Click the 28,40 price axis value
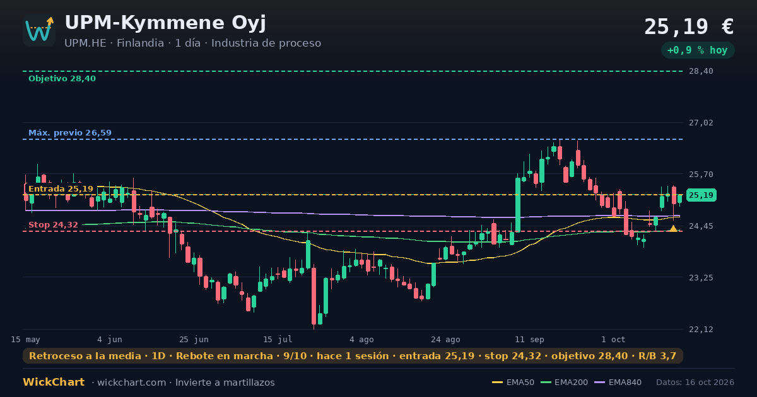This screenshot has height=397, width=757. point(701,71)
